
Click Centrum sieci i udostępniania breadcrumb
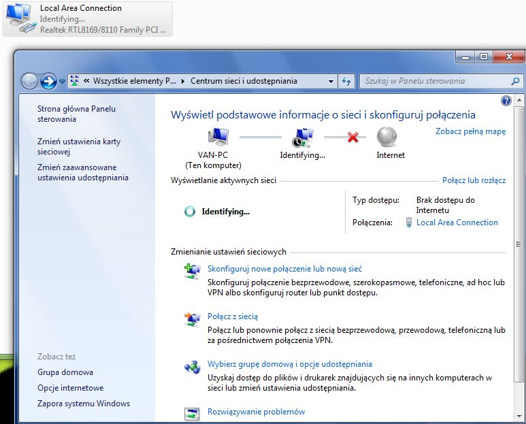244,81
